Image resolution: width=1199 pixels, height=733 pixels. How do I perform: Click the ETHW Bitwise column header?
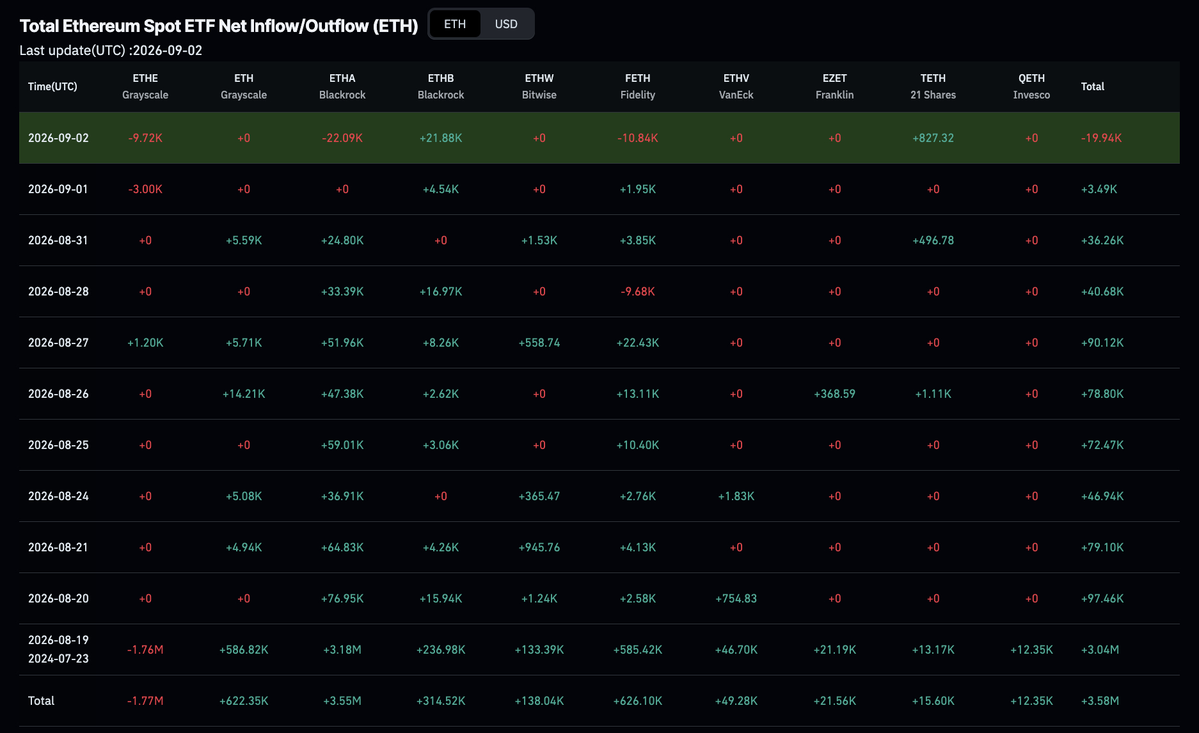(539, 86)
